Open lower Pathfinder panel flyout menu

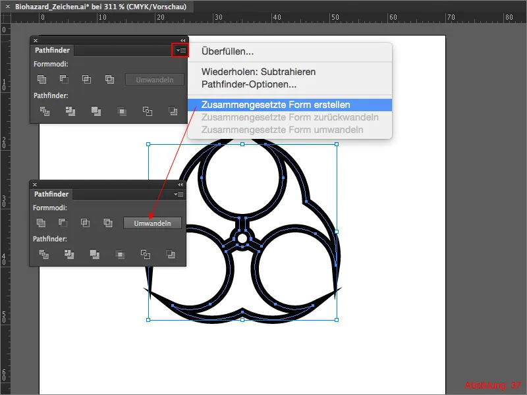(179, 194)
